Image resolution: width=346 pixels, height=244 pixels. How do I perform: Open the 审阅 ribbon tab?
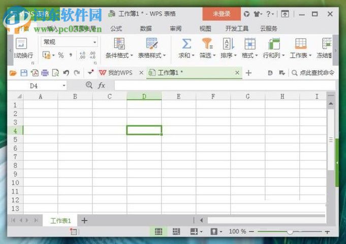tap(176, 28)
